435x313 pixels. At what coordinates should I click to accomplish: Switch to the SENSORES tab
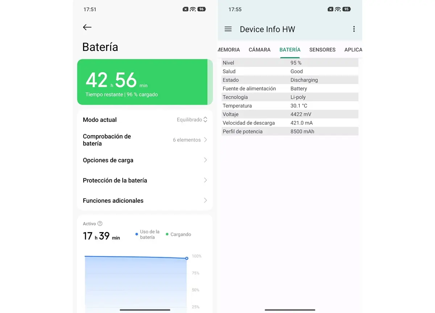click(322, 50)
